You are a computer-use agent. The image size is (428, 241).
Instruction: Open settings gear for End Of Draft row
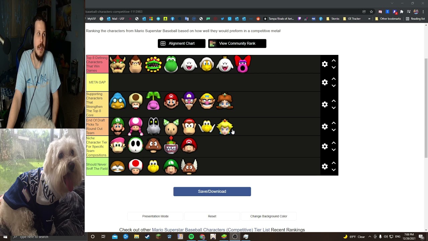pos(325,127)
